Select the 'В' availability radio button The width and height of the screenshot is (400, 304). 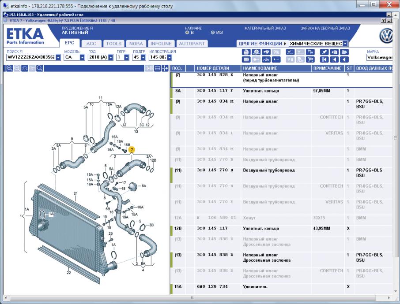pos(187,33)
